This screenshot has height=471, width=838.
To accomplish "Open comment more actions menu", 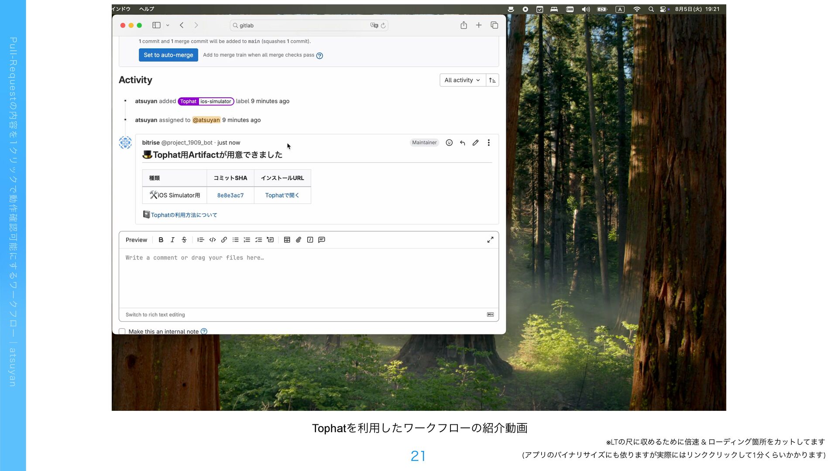I will point(488,143).
